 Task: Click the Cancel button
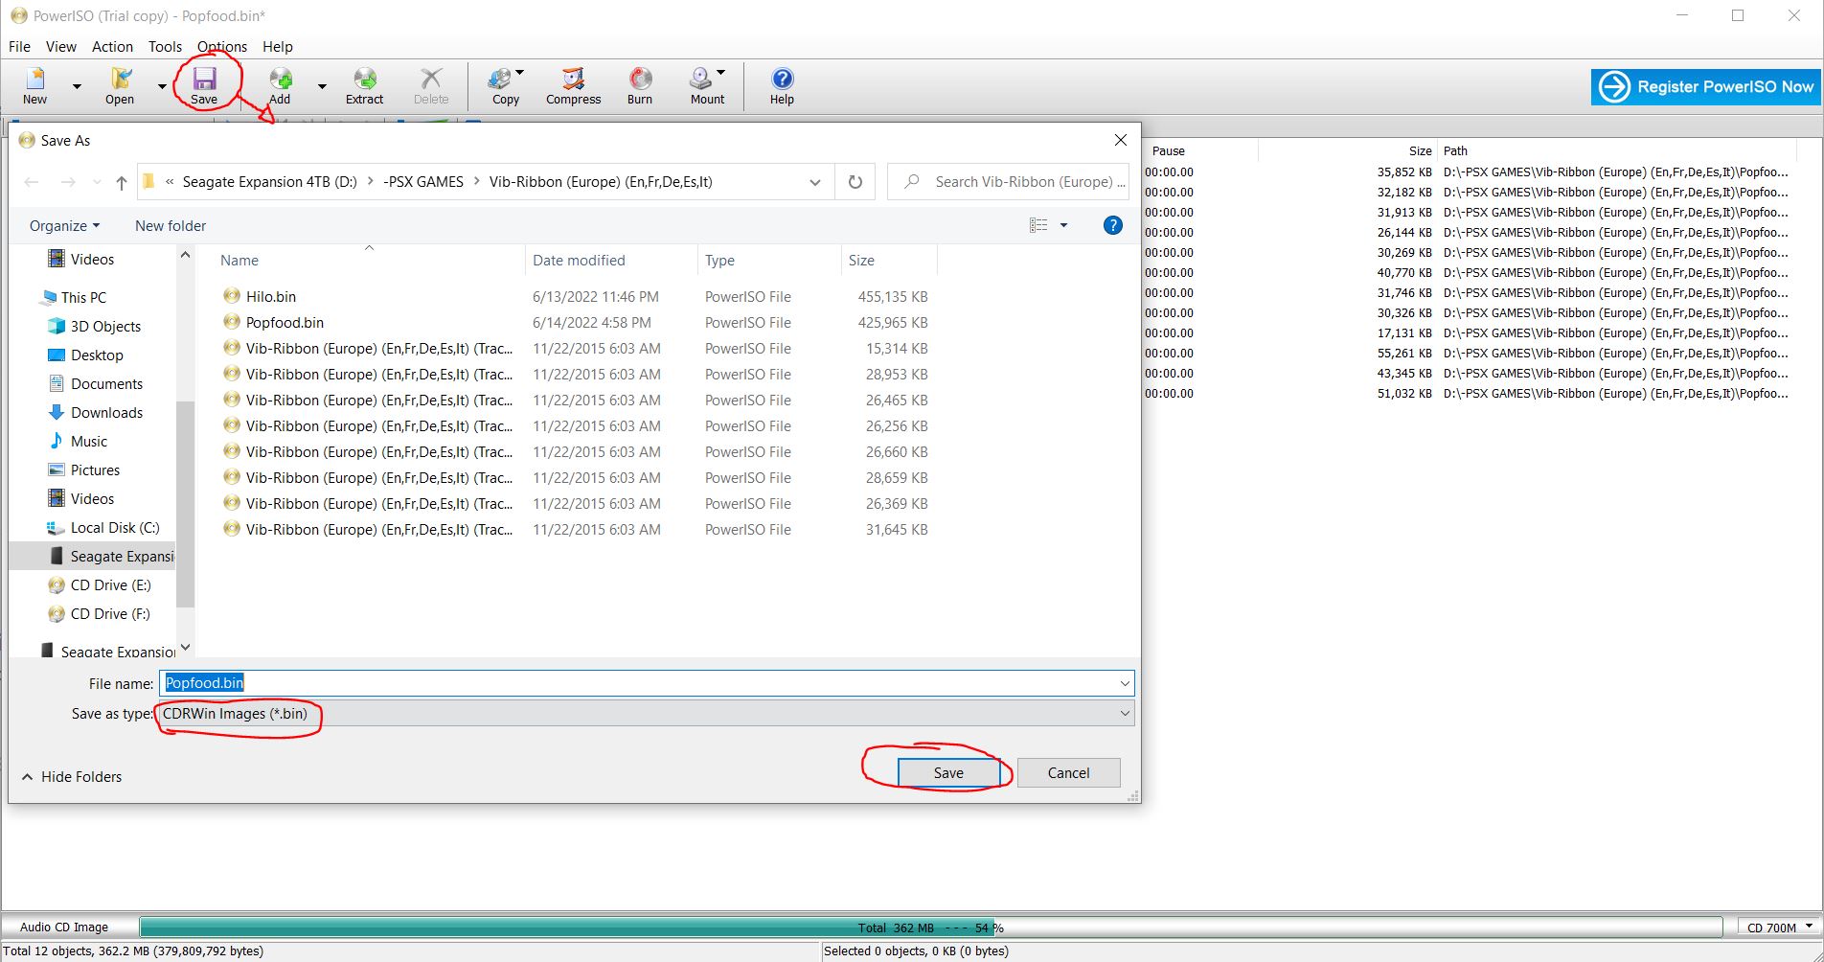coord(1068,773)
